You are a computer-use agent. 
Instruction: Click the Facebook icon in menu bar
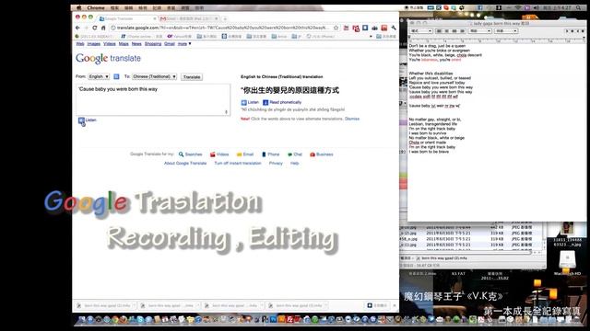tap(480, 7)
